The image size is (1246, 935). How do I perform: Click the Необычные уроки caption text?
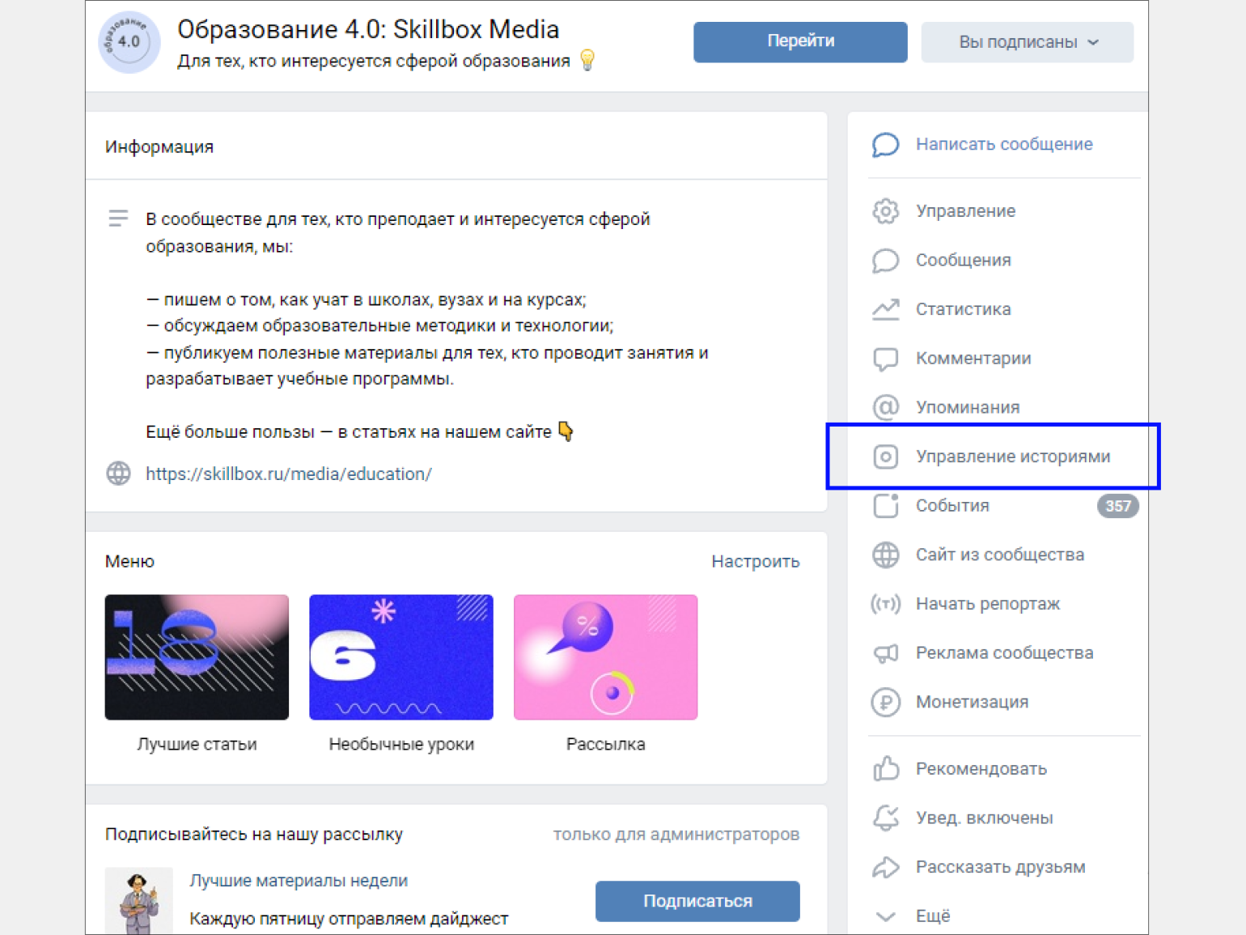[401, 744]
